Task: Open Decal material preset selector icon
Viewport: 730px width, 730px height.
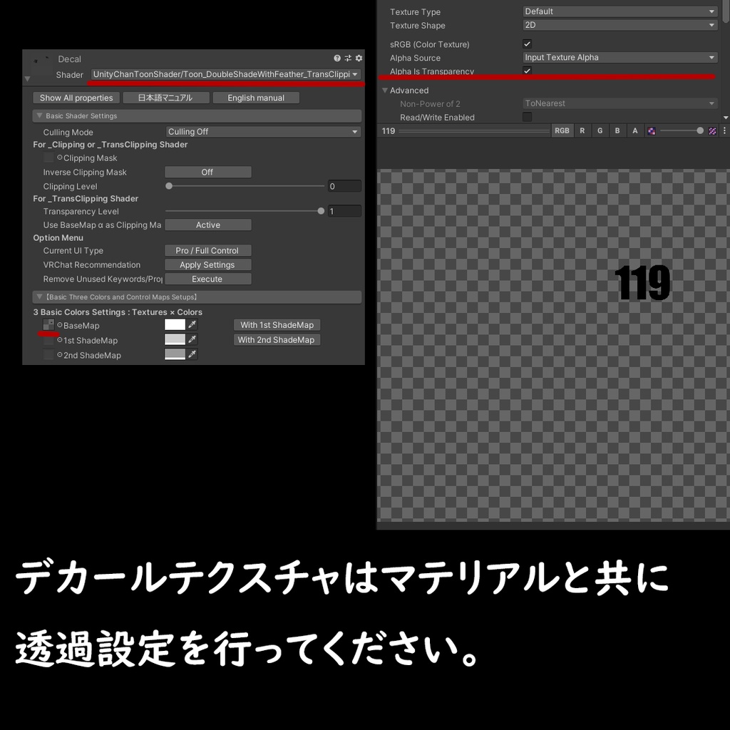Action: pyautogui.click(x=348, y=58)
